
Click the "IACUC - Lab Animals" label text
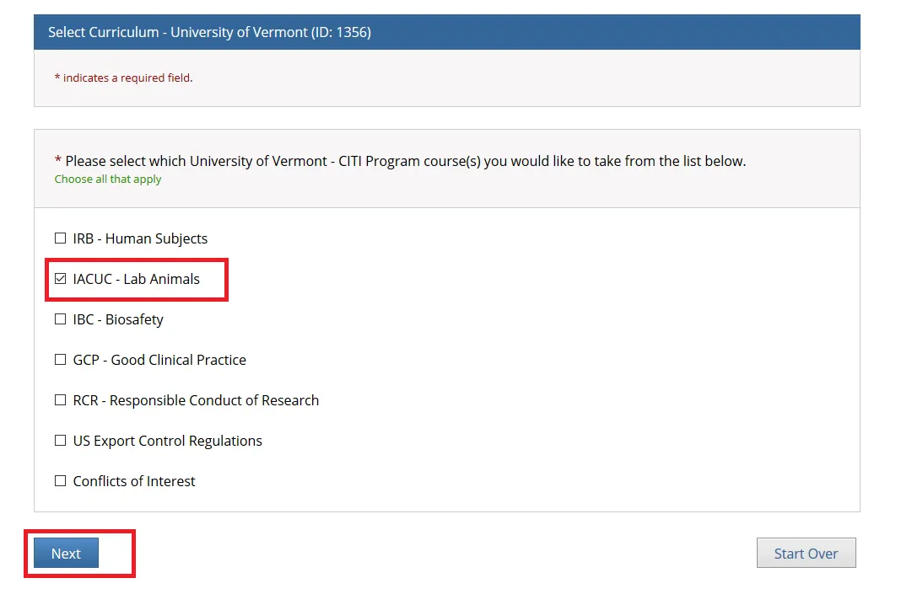point(137,279)
